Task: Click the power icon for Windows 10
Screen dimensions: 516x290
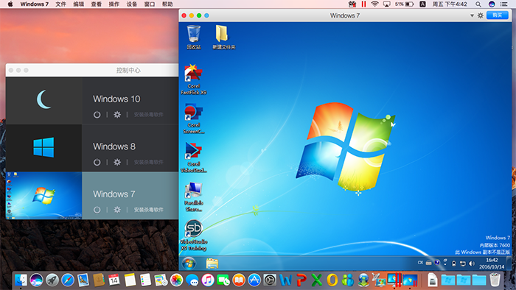Action: 97,115
